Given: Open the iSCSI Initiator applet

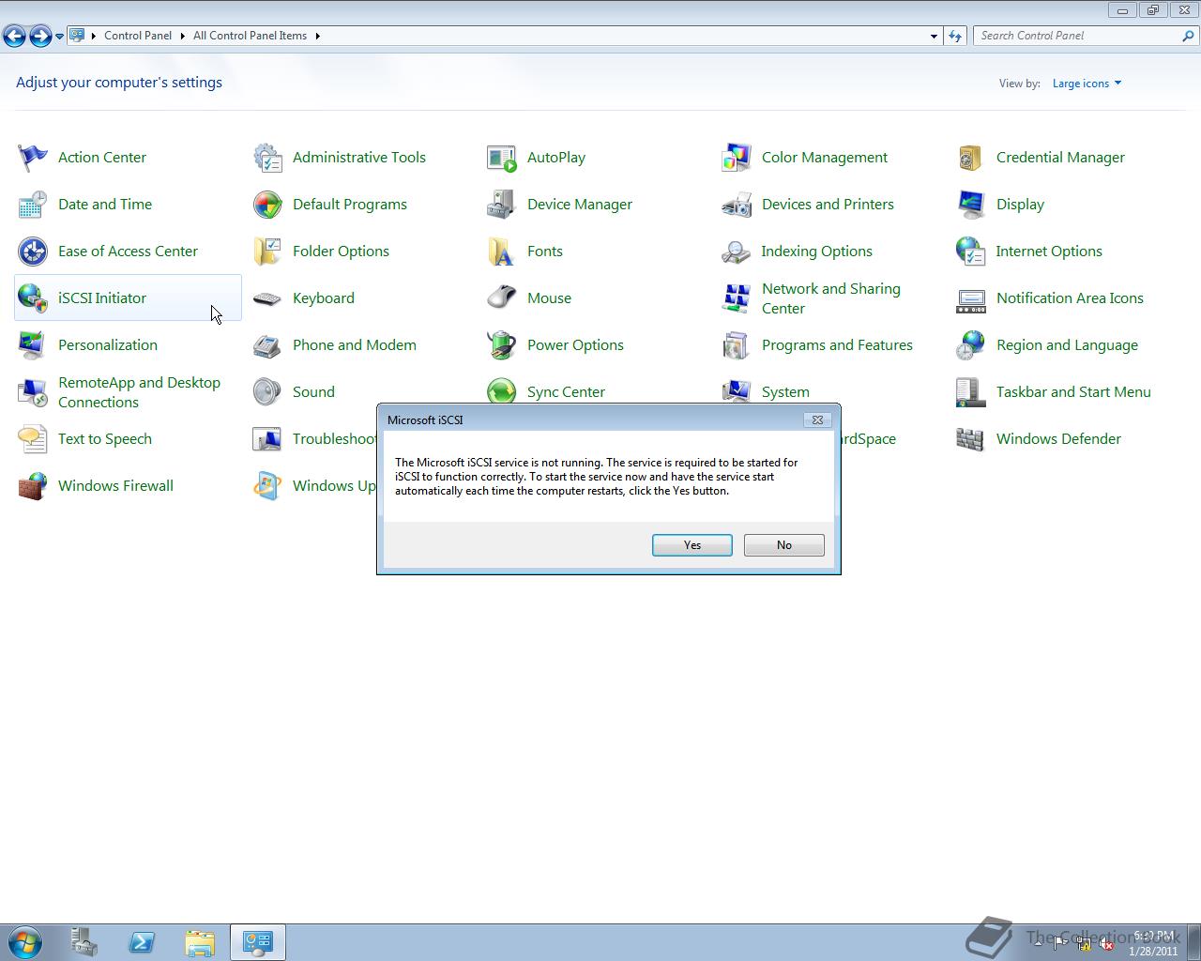Looking at the screenshot, I should click(x=102, y=297).
